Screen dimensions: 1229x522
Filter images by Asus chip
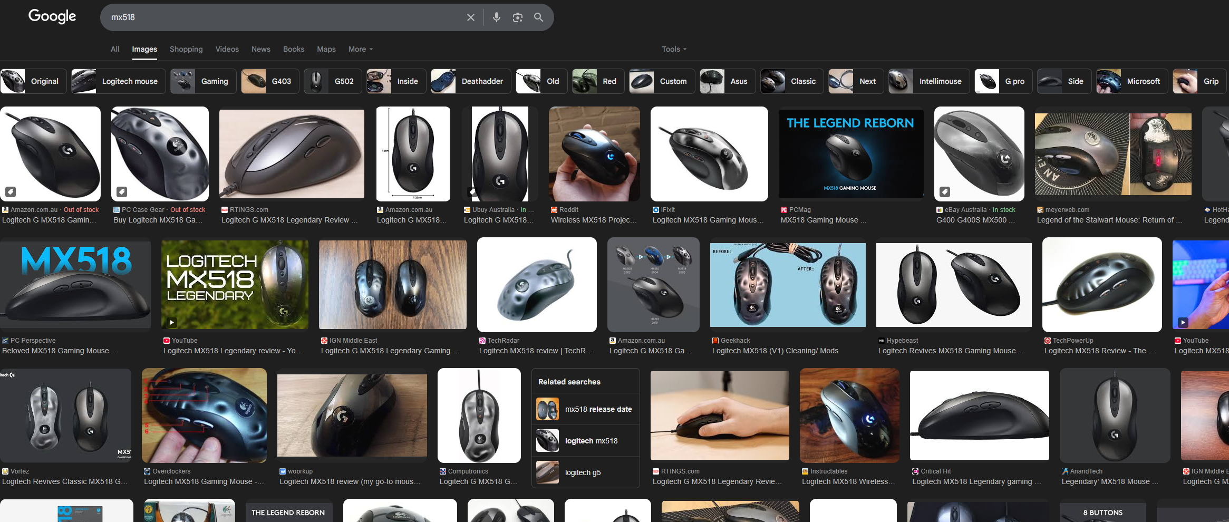tap(728, 81)
